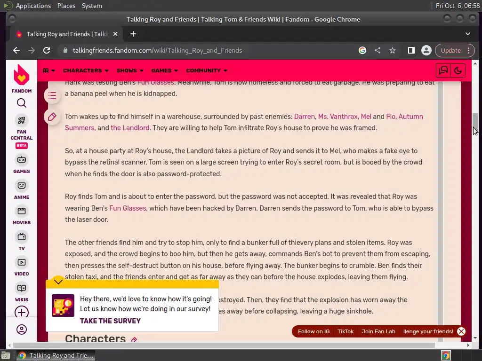Open the Mel link
482x361 pixels.
[x=366, y=117]
